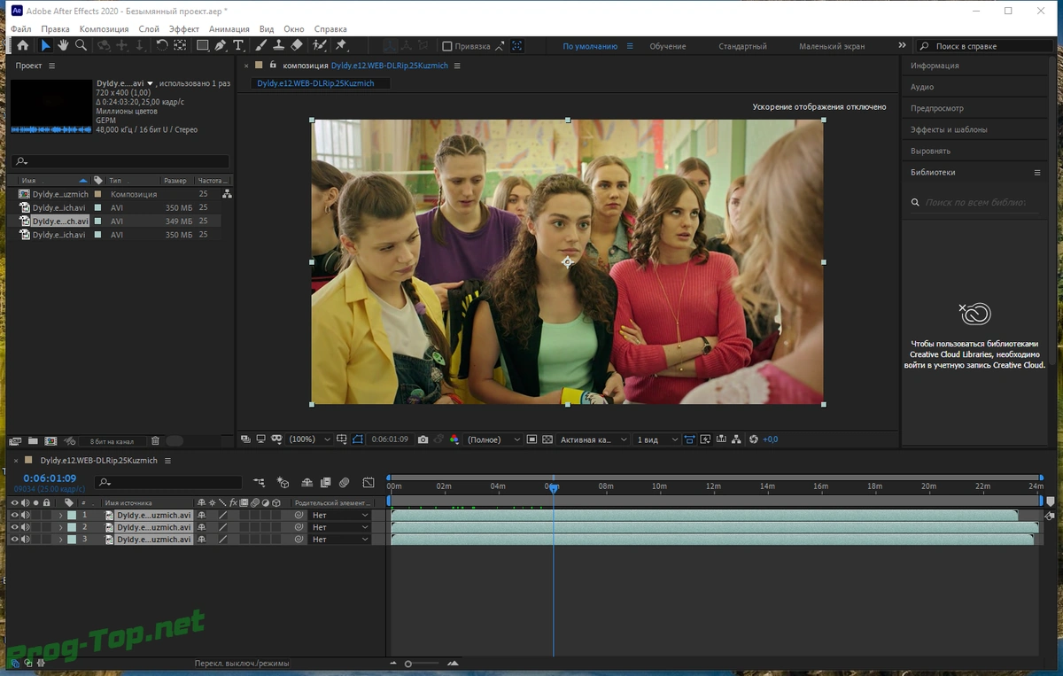The image size is (1063, 676).
Task: Select the Zoom magnifier tool
Action: (x=81, y=45)
